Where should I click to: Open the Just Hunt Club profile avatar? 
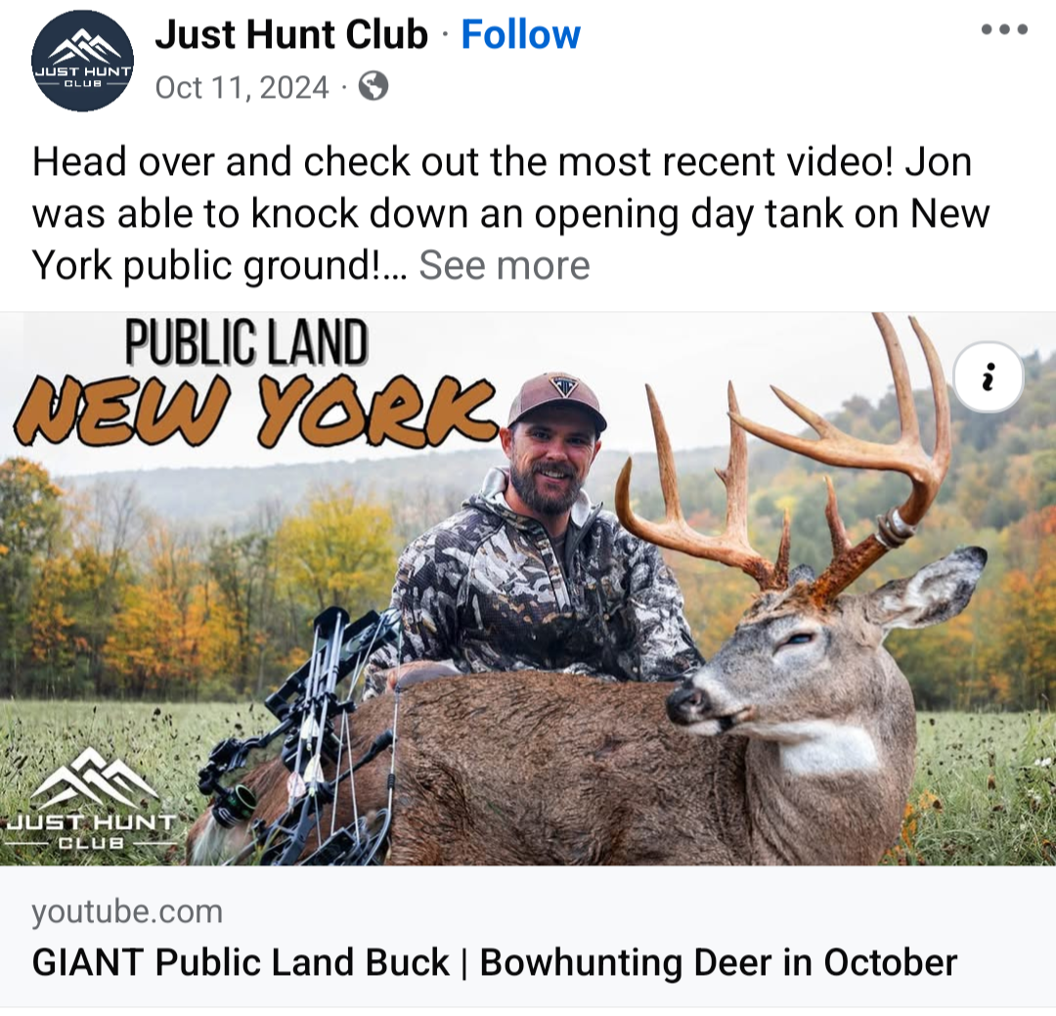(x=83, y=61)
